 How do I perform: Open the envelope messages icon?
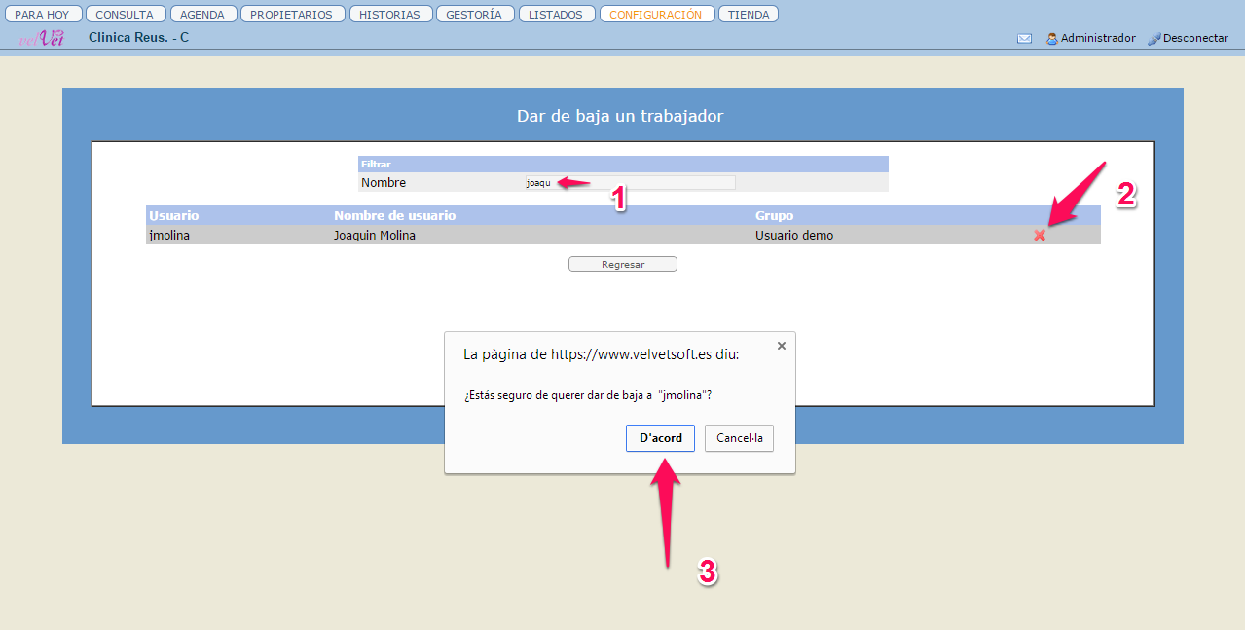click(1024, 39)
